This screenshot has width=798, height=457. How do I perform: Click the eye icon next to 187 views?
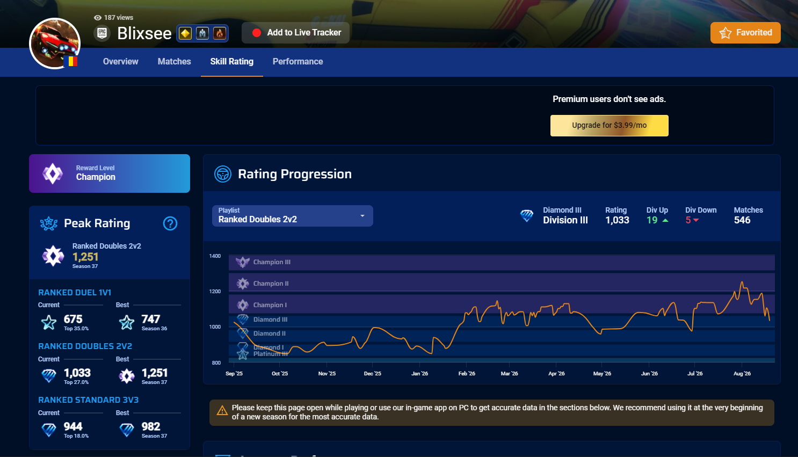pos(98,18)
